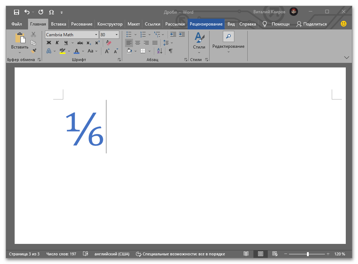The height and width of the screenshot is (264, 358).
Task: Toggle bold formatting (Ж)
Action: (x=49, y=43)
